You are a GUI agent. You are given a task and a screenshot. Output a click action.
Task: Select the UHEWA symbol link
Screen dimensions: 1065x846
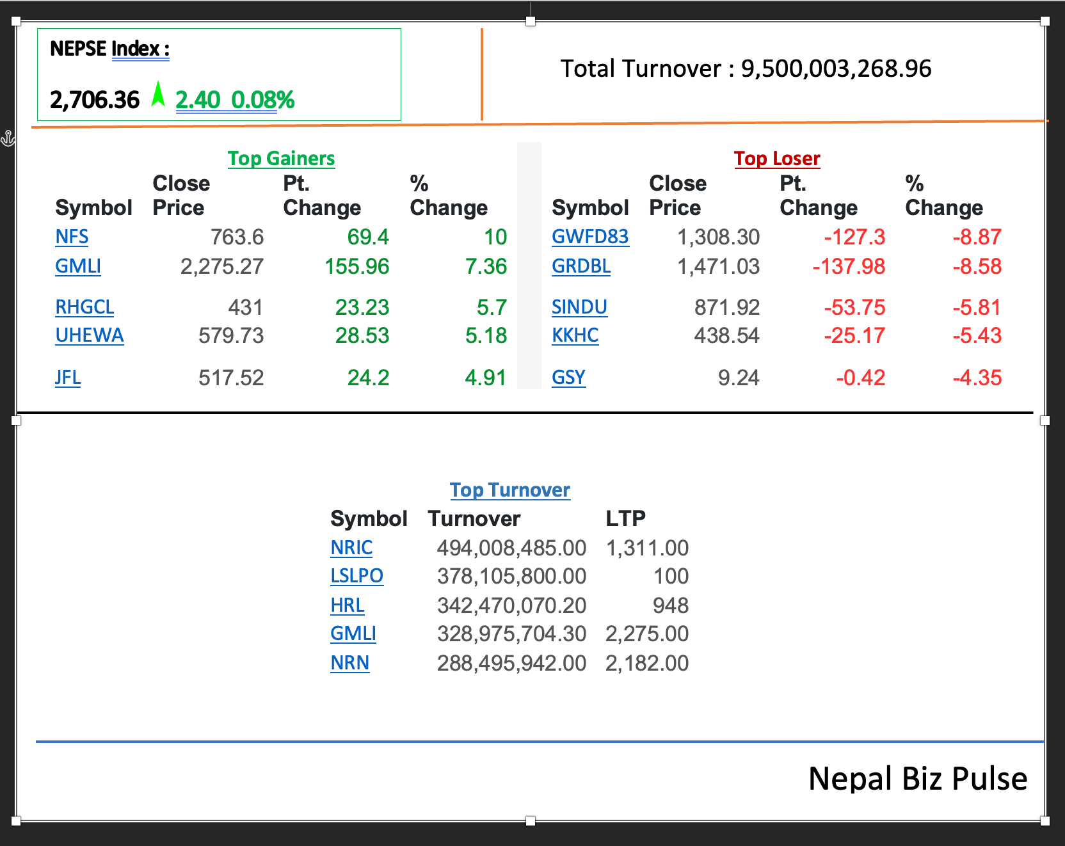pyautogui.click(x=90, y=335)
